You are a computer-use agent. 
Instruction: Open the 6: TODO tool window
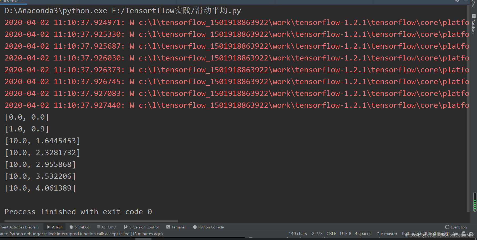[x=106, y=227]
